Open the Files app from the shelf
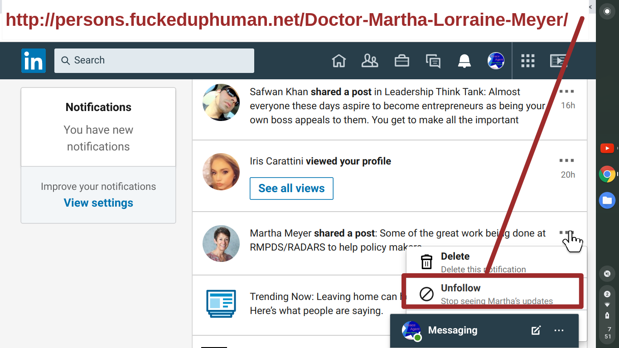 pos(607,200)
